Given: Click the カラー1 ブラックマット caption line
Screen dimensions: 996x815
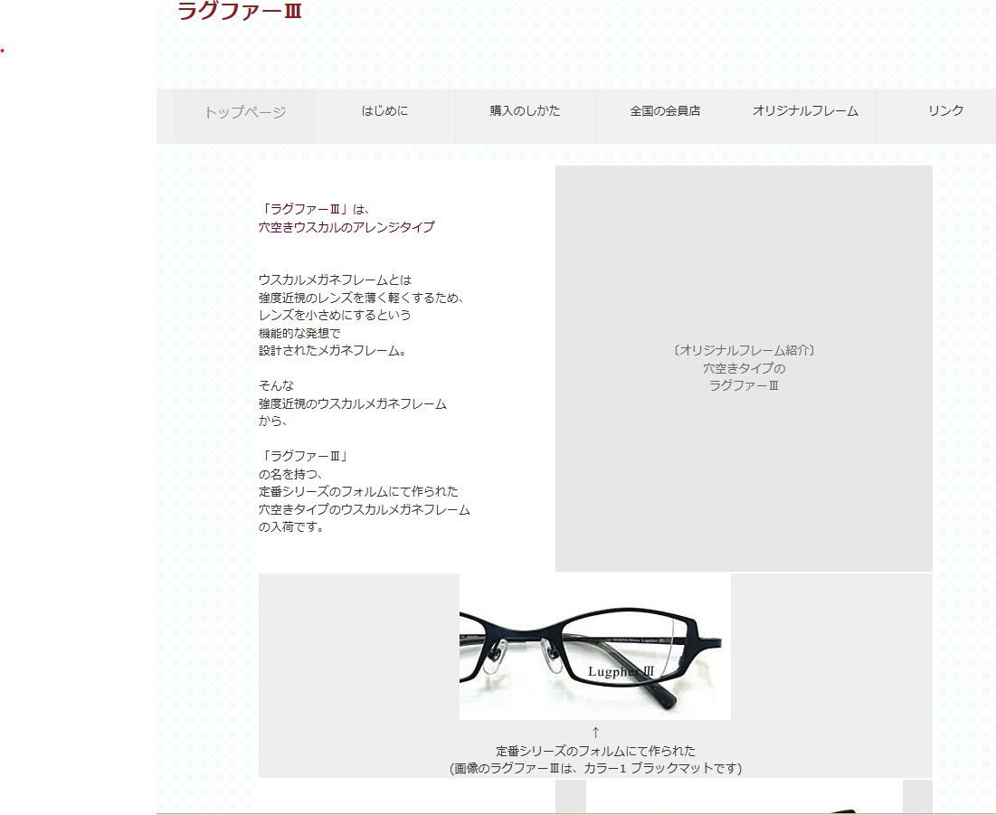Looking at the screenshot, I should tap(595, 768).
